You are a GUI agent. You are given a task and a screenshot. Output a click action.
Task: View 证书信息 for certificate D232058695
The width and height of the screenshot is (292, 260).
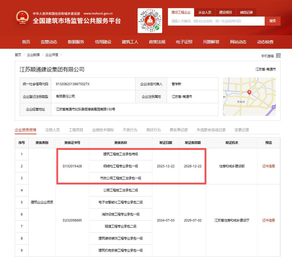pyautogui.click(x=269, y=220)
